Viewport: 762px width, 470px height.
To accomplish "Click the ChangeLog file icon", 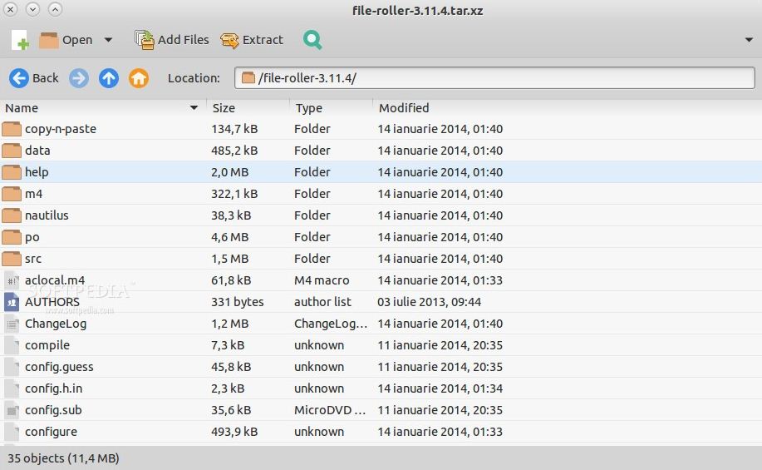I will click(x=12, y=324).
